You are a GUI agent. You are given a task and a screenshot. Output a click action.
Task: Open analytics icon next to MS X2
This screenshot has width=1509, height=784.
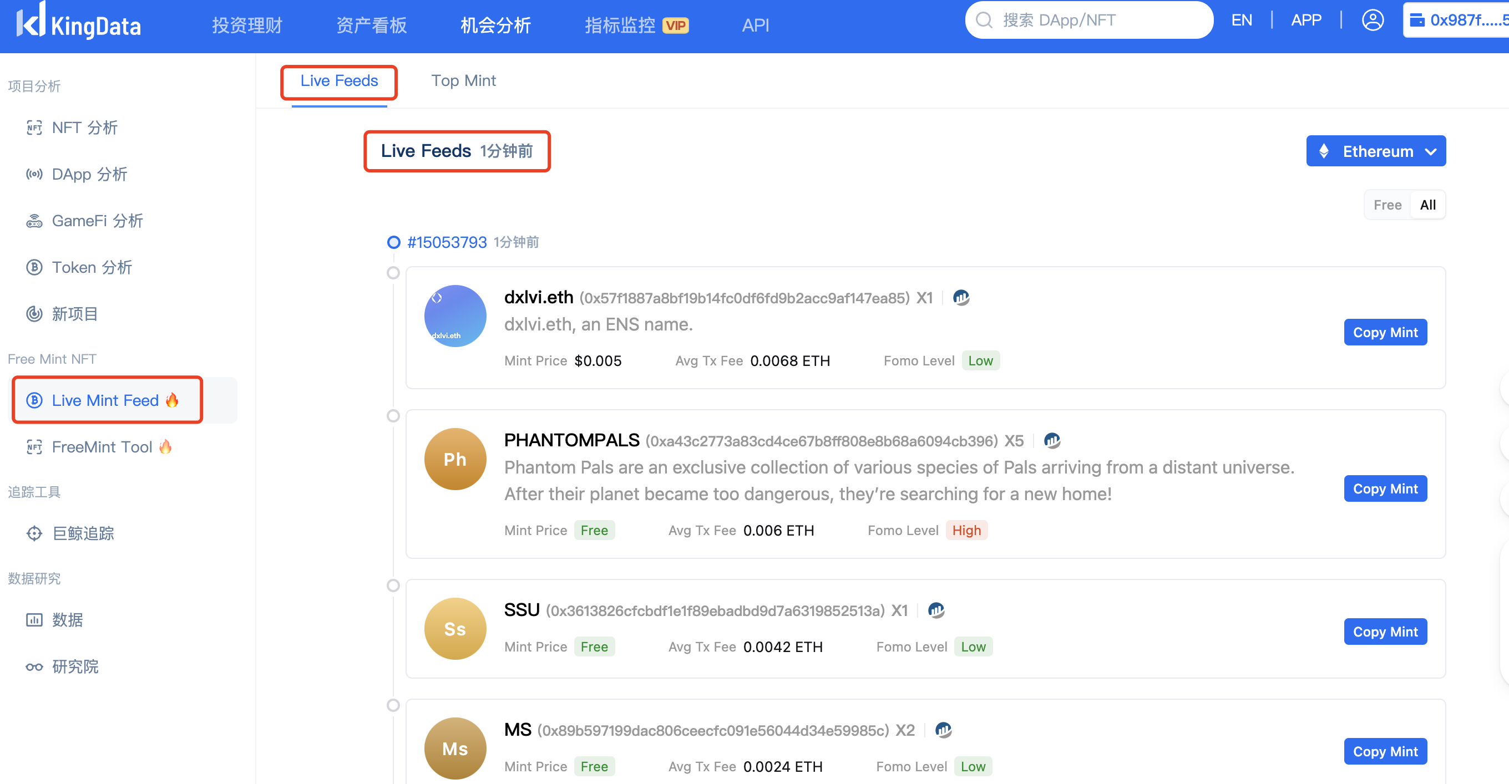[x=943, y=730]
